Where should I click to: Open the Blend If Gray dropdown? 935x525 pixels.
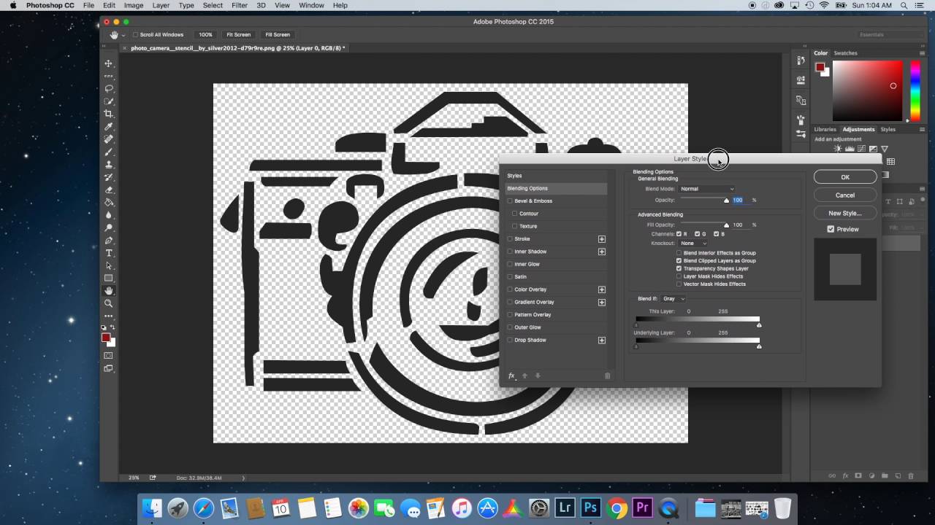point(673,299)
